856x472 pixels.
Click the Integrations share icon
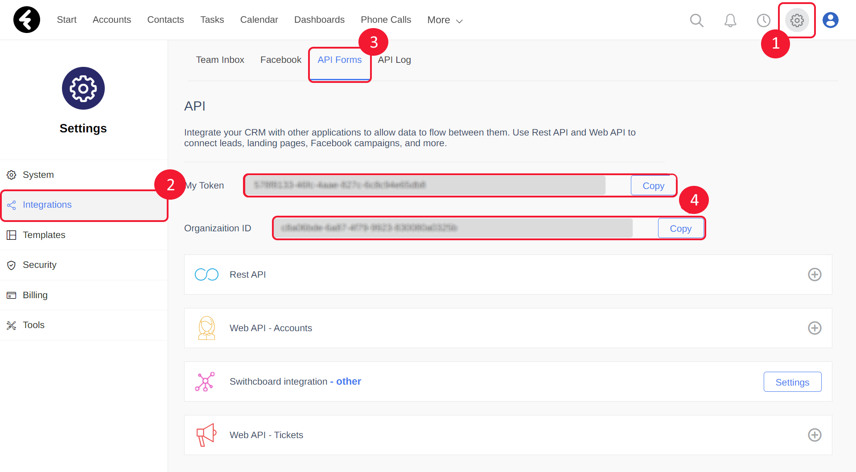(x=12, y=205)
